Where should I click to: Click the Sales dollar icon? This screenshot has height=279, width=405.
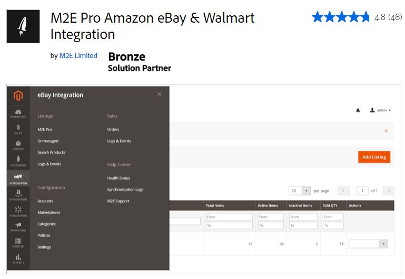(x=18, y=129)
